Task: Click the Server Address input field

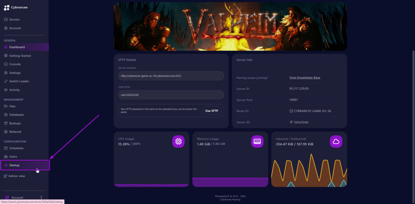Action: click(x=171, y=76)
